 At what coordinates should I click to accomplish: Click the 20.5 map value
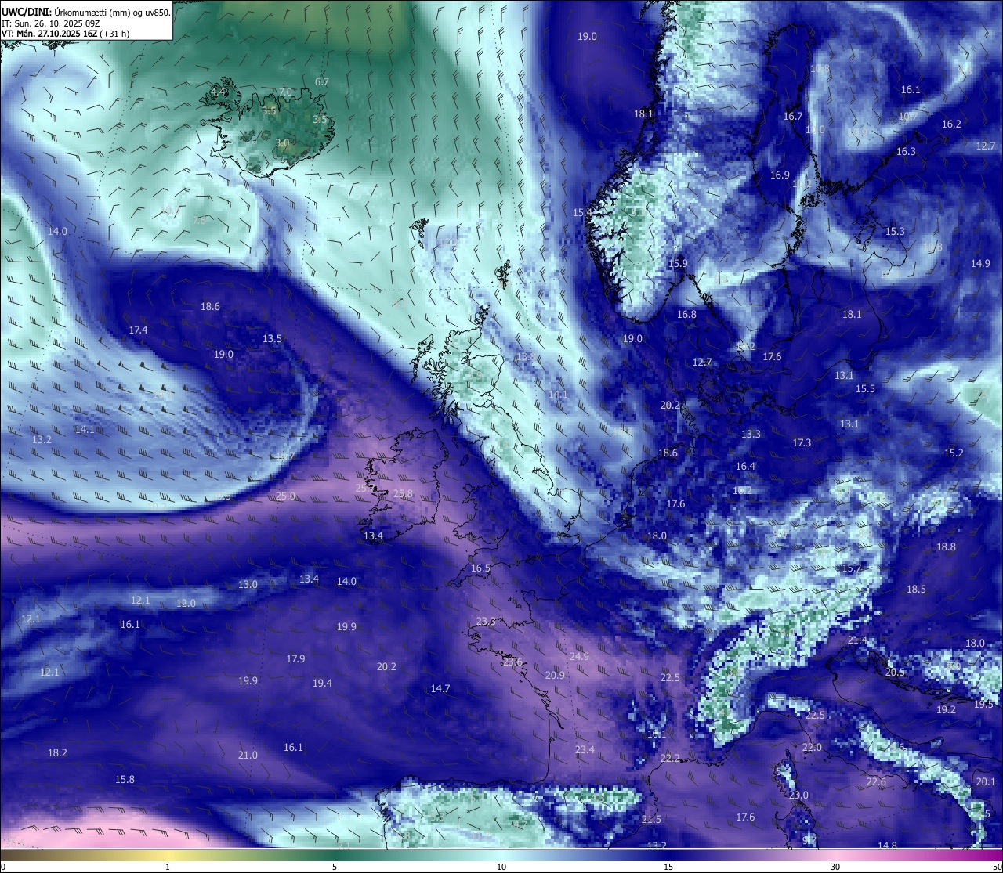[x=895, y=672]
